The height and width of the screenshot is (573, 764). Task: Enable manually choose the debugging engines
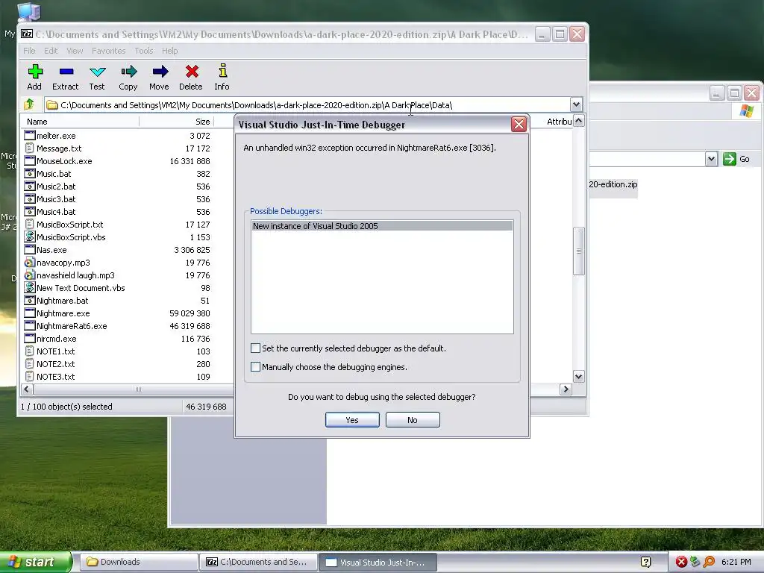click(x=255, y=366)
